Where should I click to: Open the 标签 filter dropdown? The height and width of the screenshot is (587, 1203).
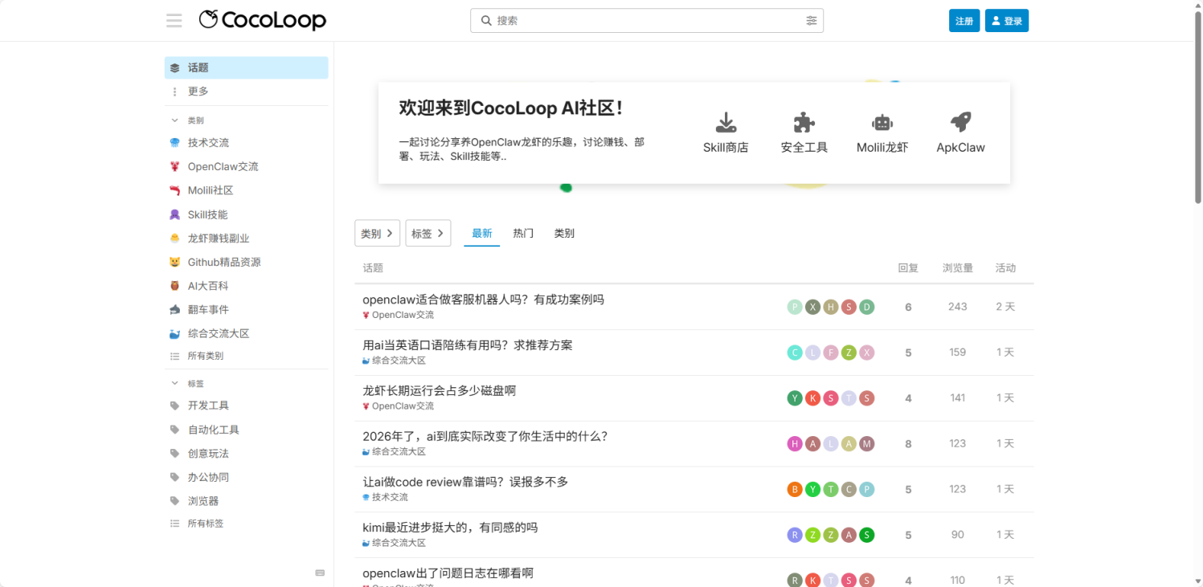pos(428,234)
